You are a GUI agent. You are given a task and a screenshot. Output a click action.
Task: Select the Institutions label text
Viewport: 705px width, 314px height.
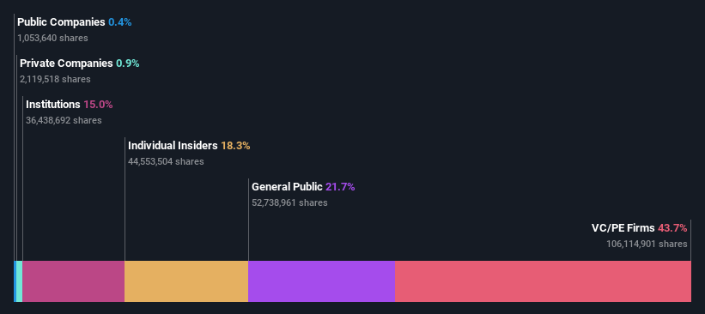coord(53,105)
